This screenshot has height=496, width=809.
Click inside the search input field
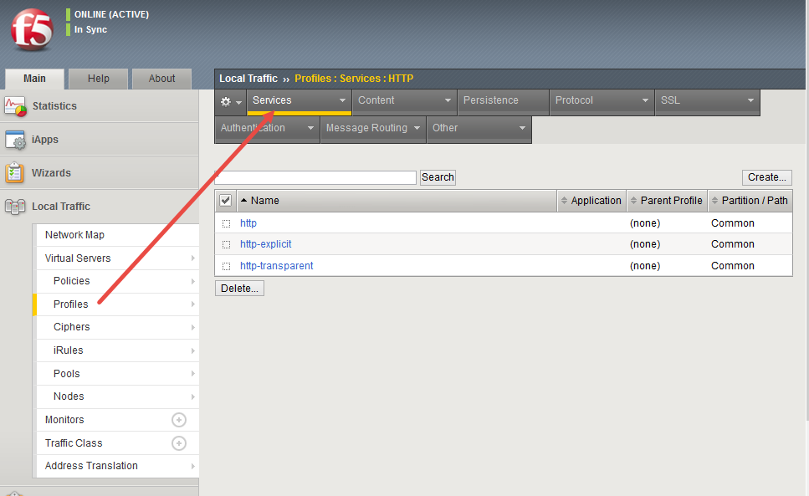(x=315, y=176)
